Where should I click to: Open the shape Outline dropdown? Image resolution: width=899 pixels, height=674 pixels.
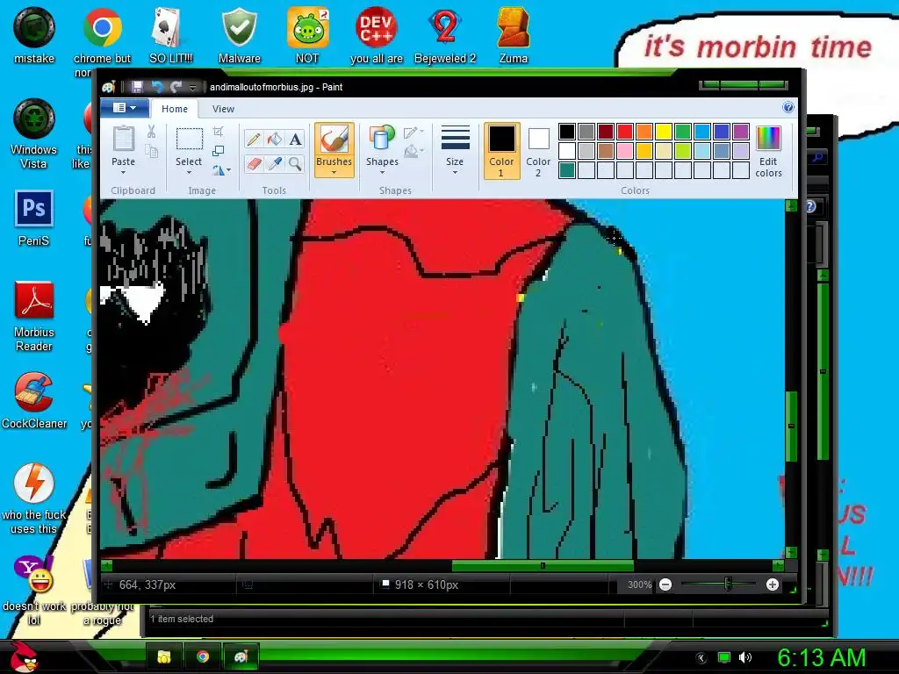[414, 133]
